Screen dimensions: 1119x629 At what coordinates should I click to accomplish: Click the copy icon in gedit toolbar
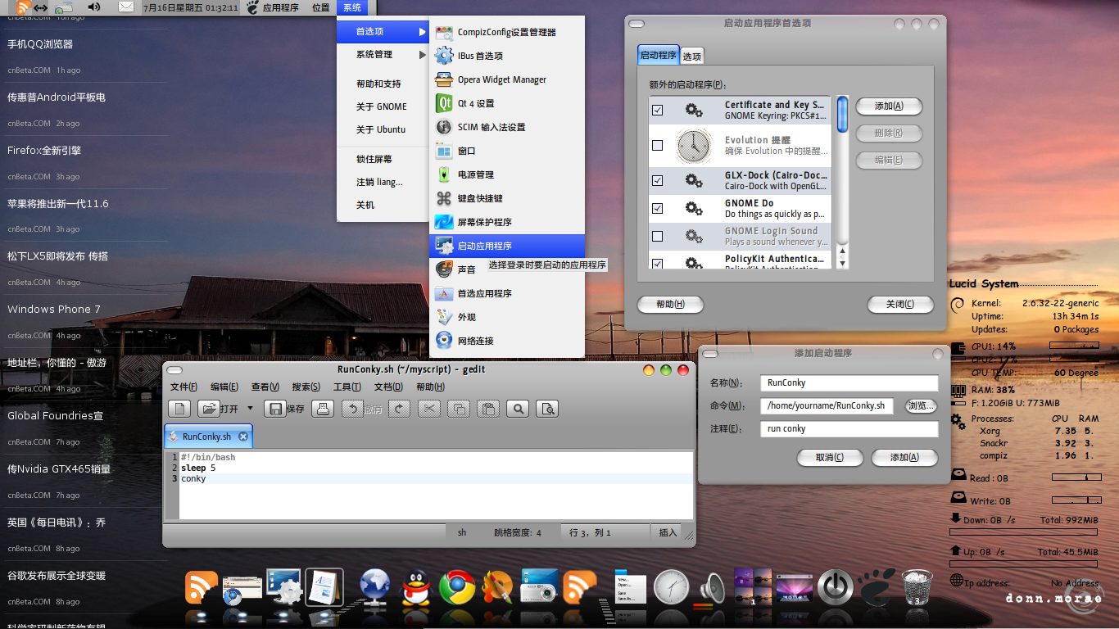tap(459, 409)
